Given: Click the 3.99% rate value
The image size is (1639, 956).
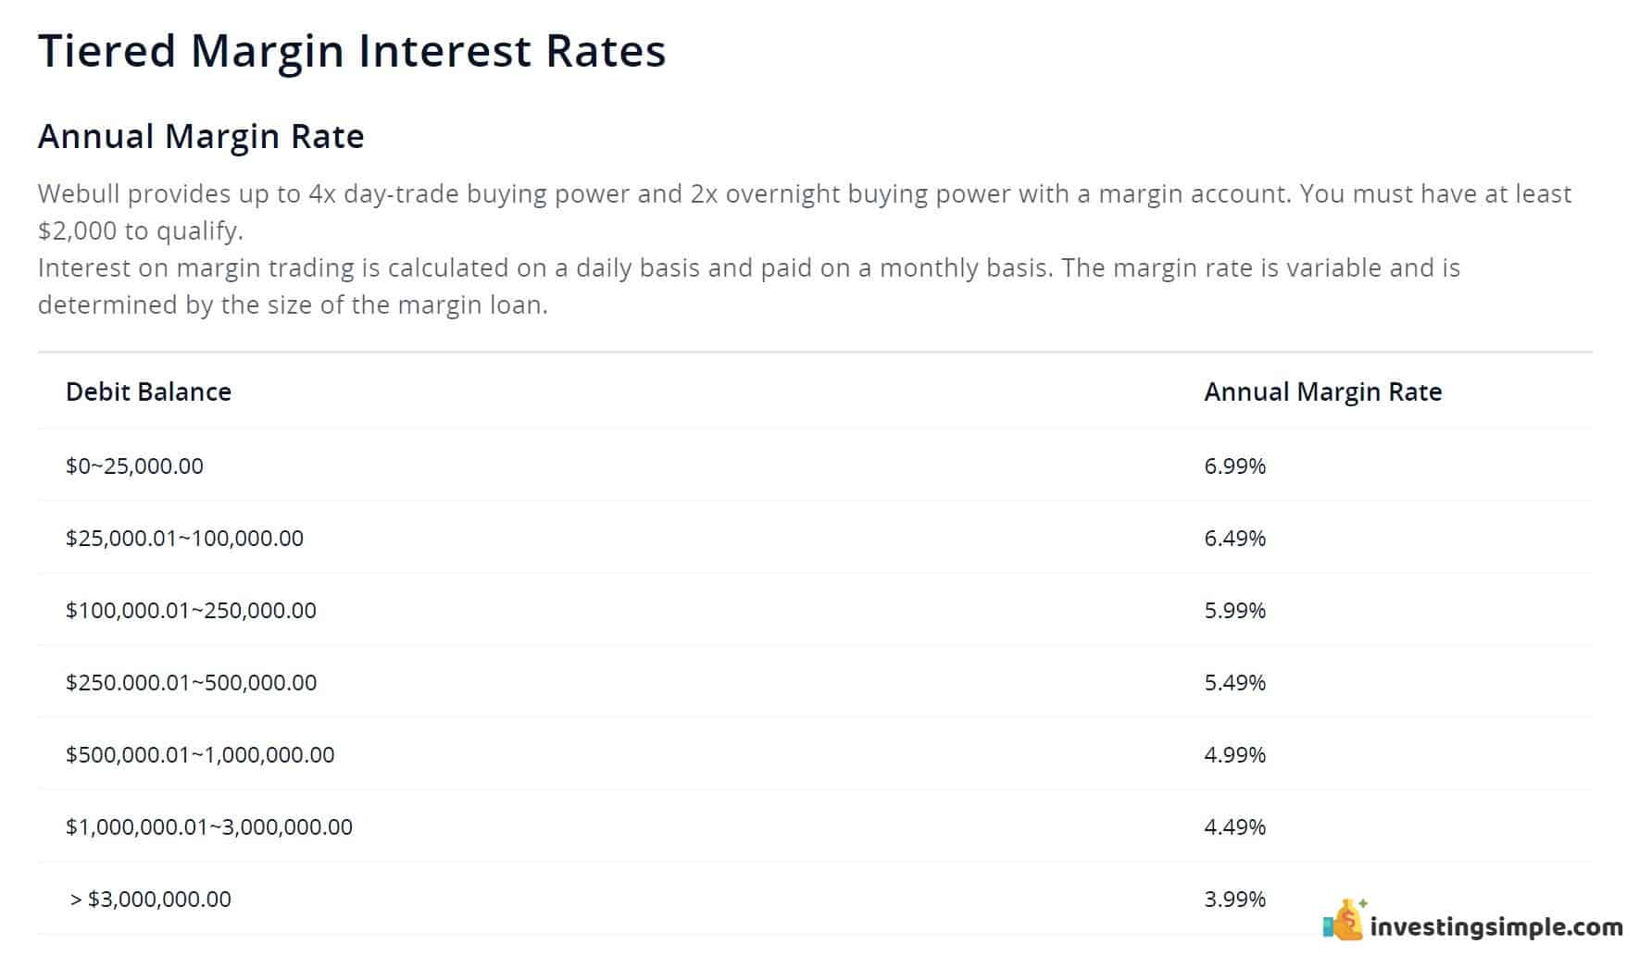Looking at the screenshot, I should [1235, 899].
